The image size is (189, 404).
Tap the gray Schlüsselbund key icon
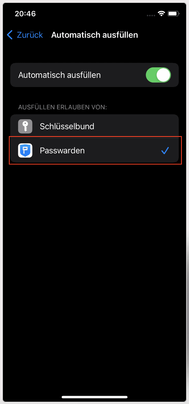(x=25, y=126)
